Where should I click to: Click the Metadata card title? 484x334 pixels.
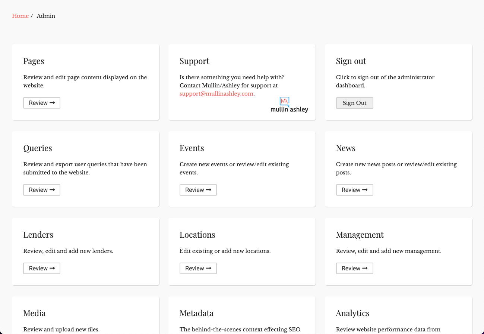[x=196, y=313]
